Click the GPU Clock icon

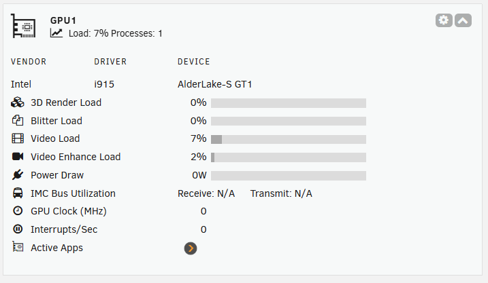click(18, 211)
